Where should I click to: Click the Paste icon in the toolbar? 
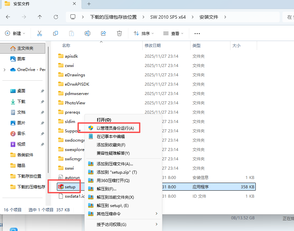click(72, 33)
